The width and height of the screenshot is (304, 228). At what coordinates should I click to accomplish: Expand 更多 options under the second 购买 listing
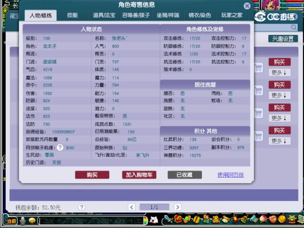coord(279,95)
